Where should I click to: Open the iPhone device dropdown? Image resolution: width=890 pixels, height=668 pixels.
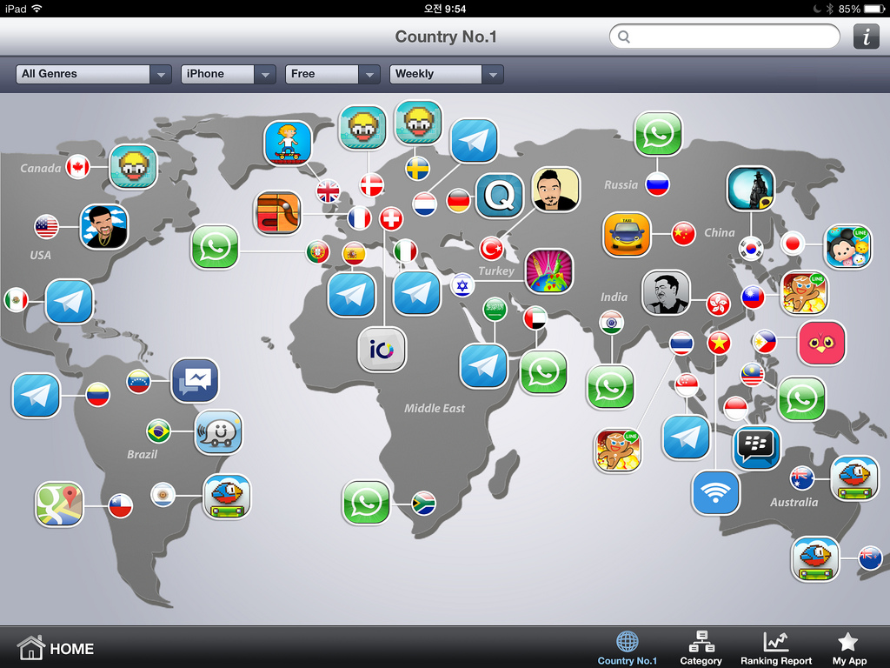(x=229, y=74)
